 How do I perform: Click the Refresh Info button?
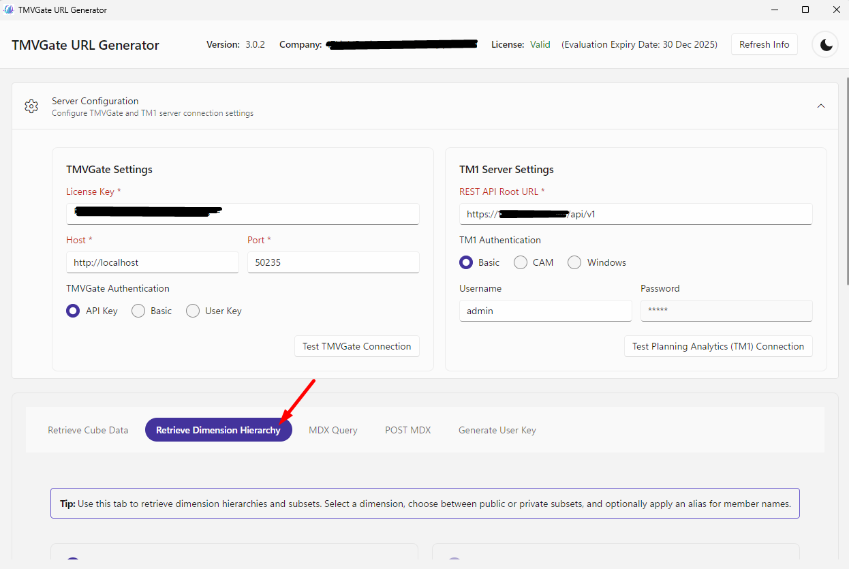[765, 44]
